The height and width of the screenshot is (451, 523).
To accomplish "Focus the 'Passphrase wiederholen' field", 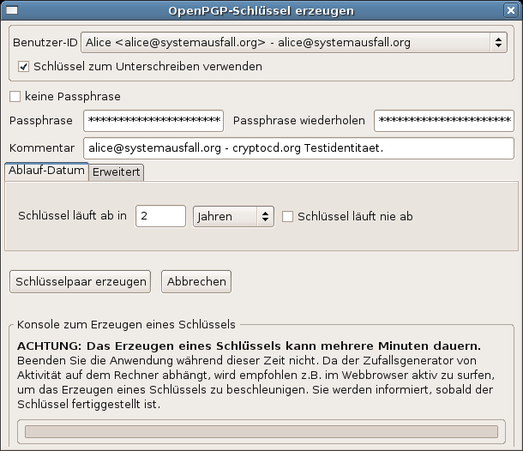I will 444,121.
